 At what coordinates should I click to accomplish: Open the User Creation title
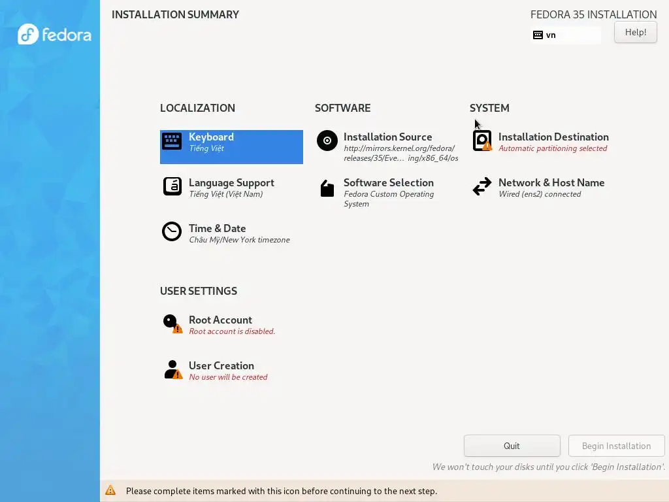[221, 366]
